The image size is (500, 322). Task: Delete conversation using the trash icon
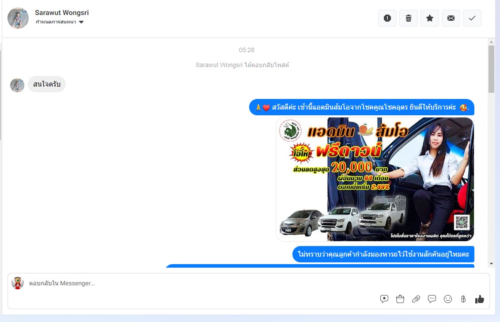(409, 18)
